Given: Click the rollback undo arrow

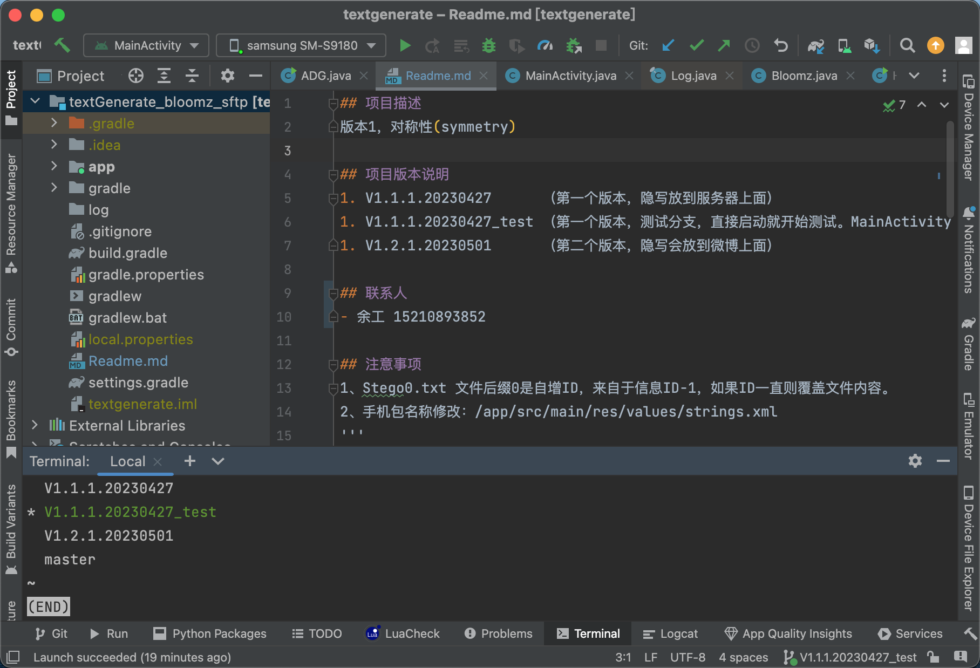Looking at the screenshot, I should pos(781,45).
